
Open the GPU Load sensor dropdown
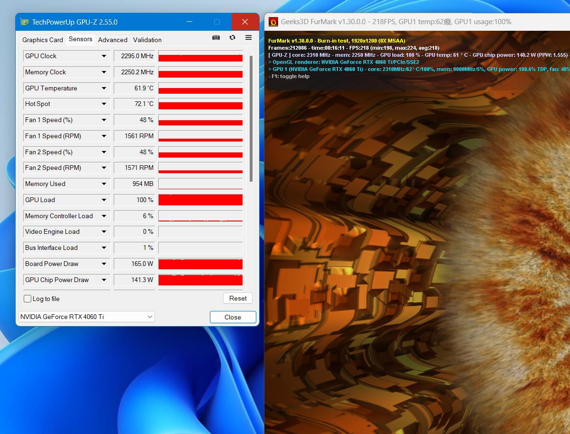coord(104,200)
